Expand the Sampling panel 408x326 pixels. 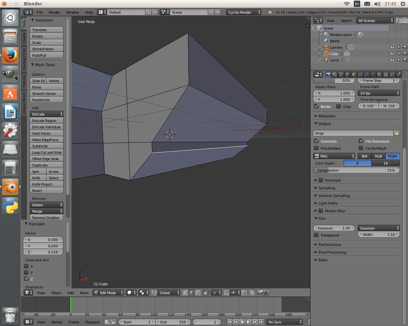[326, 188]
